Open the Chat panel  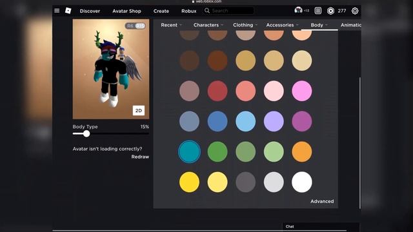point(321,226)
